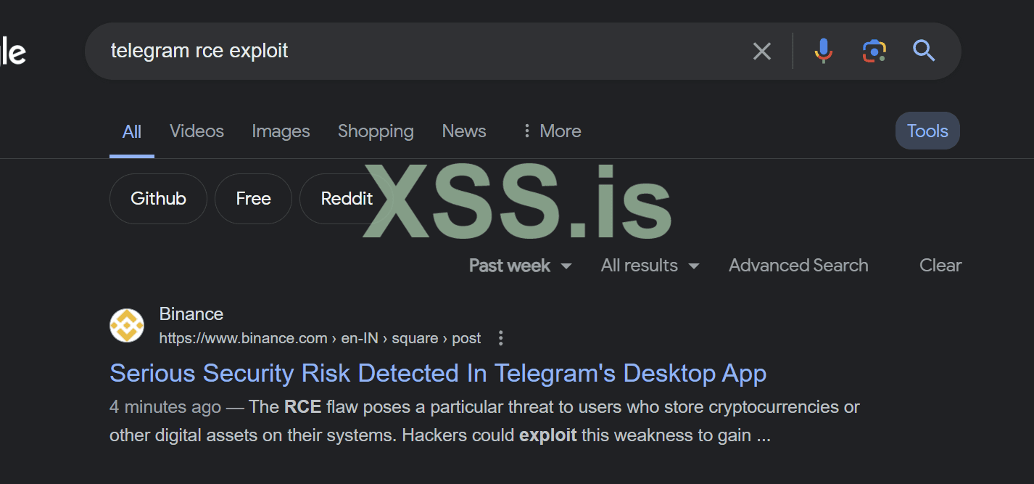Expand the More search categories menu

tap(552, 131)
